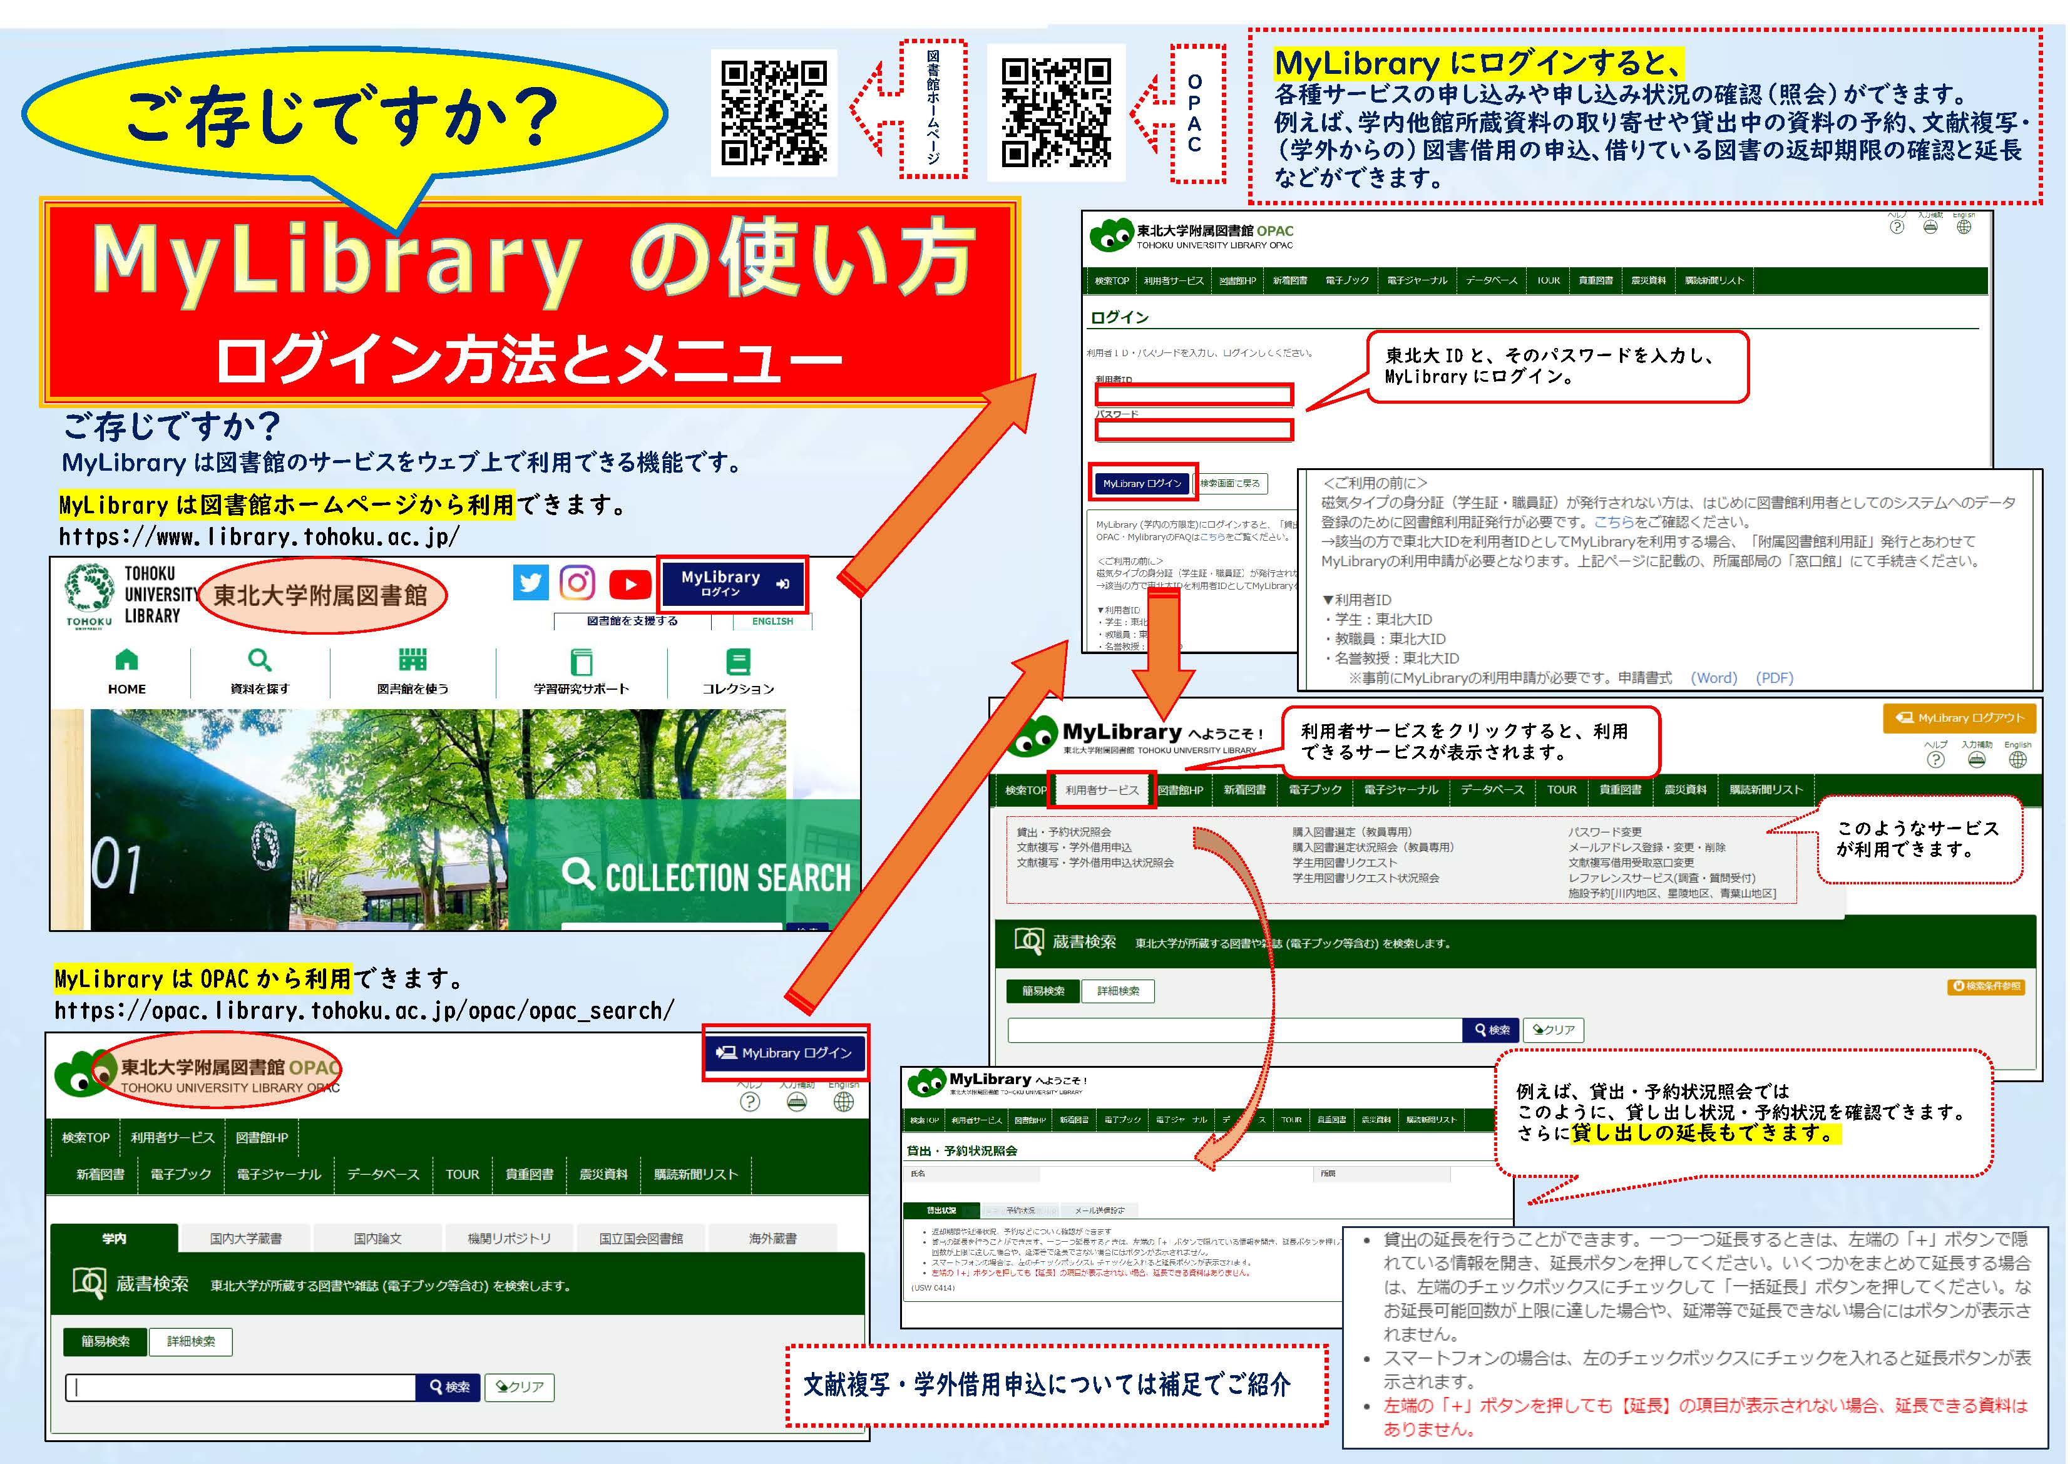Click the ヘルプ question icon in OPAC search page

tap(749, 1102)
